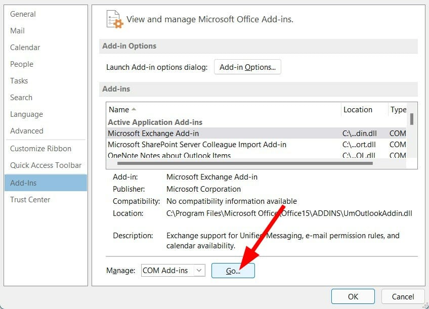Open the Trust Center section
Screen dimensions: 429x309
(x=30, y=199)
